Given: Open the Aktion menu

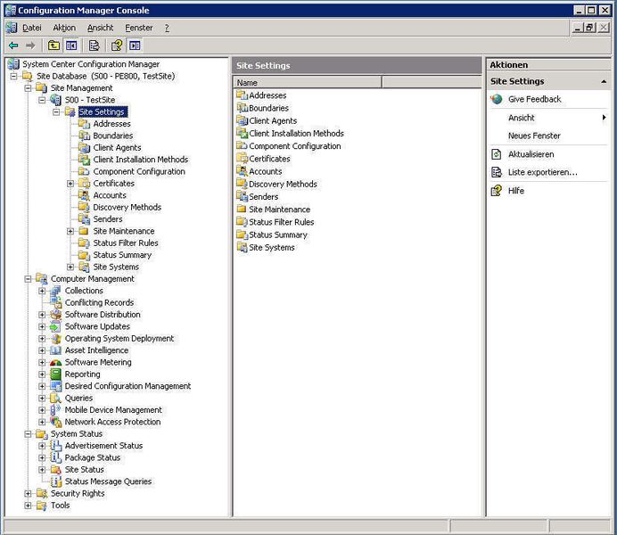Looking at the screenshot, I should click(x=64, y=28).
